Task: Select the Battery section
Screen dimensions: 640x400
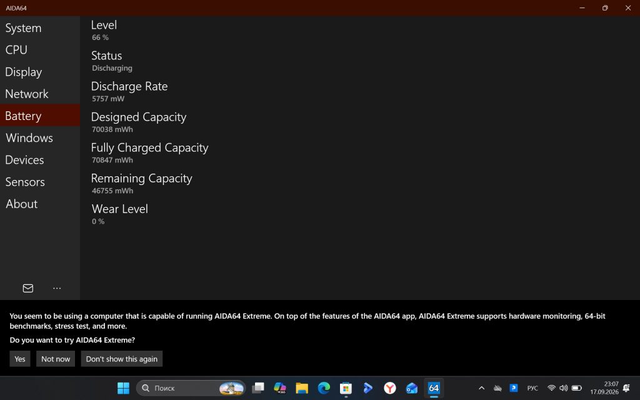Action: click(39, 116)
